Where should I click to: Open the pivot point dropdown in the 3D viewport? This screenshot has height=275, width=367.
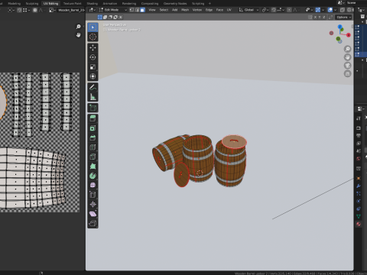tap(265, 10)
